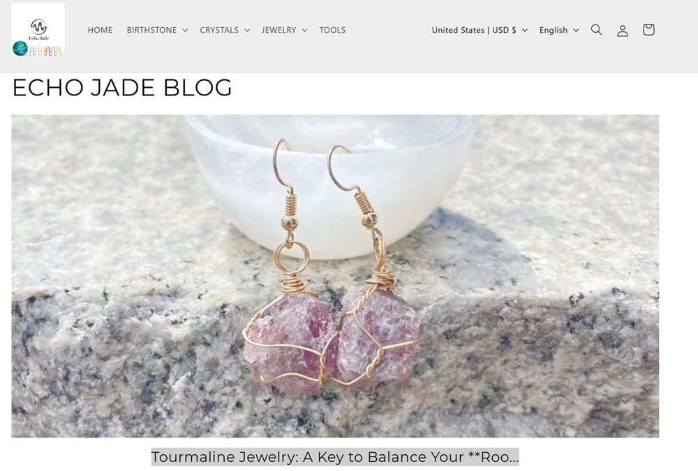Open the Tourmaline Jewelry article title link
The image size is (698, 471).
[x=335, y=457]
